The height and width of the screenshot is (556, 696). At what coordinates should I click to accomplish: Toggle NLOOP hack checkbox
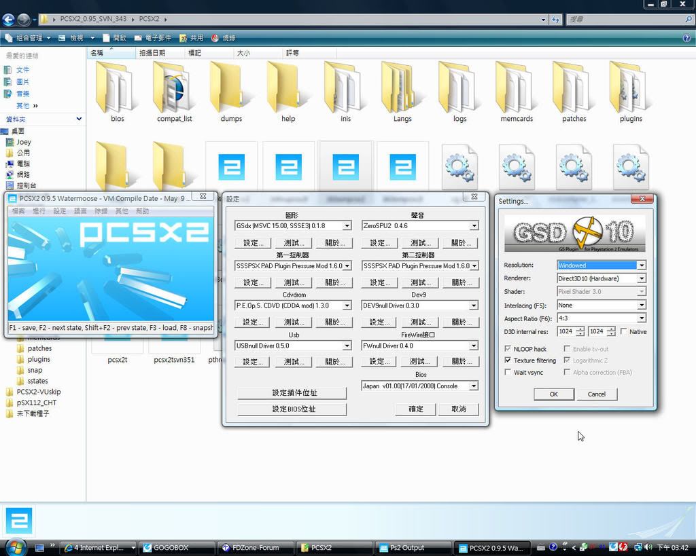click(x=508, y=349)
